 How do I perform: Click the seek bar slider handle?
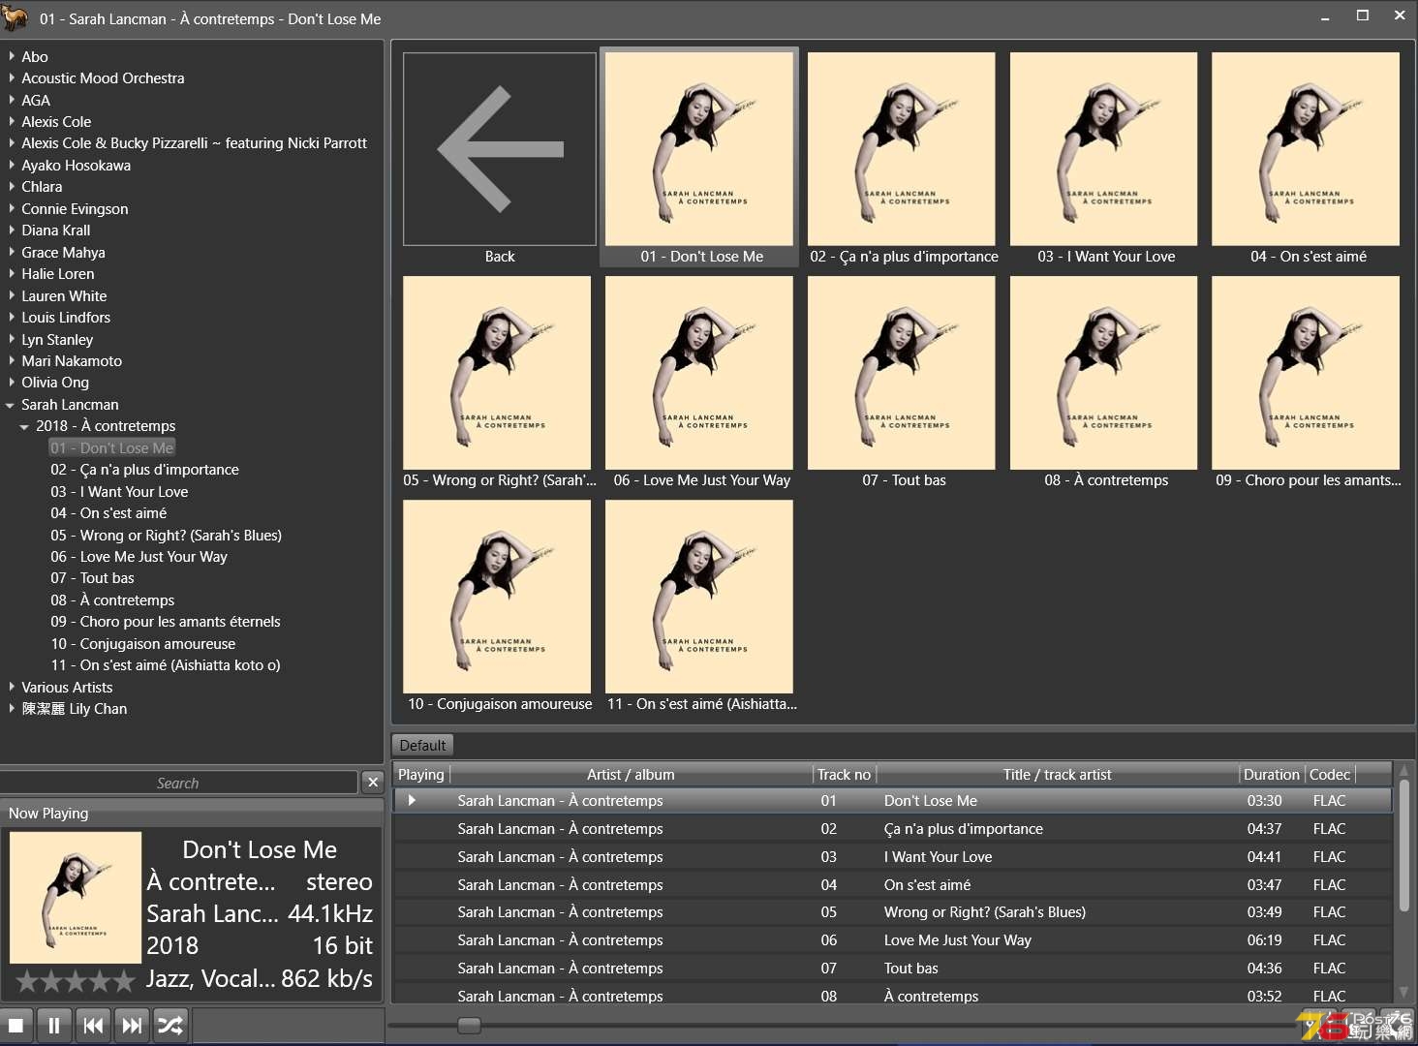[x=469, y=1025]
